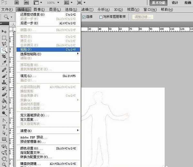Open the 窗口(W) menu
Viewport: 193px width, 167px height.
click(x=150, y=9)
